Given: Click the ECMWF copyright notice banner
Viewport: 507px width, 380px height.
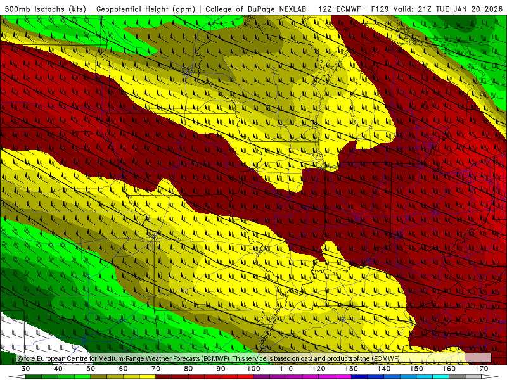Looking at the screenshot, I should (x=254, y=358).
